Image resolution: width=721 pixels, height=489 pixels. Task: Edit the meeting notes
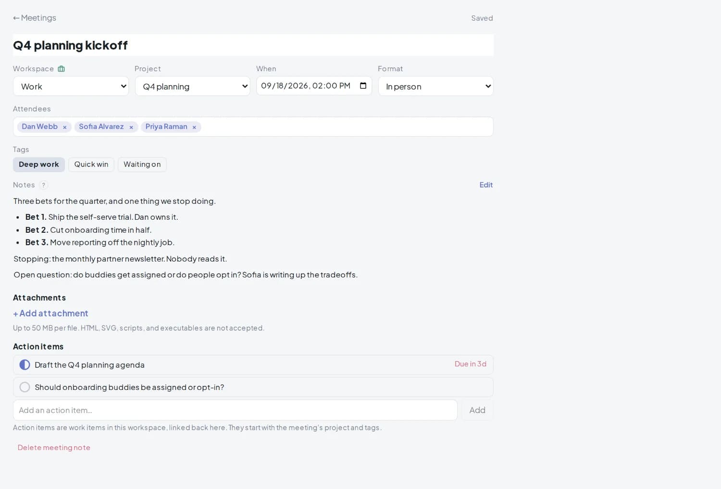tap(486, 185)
